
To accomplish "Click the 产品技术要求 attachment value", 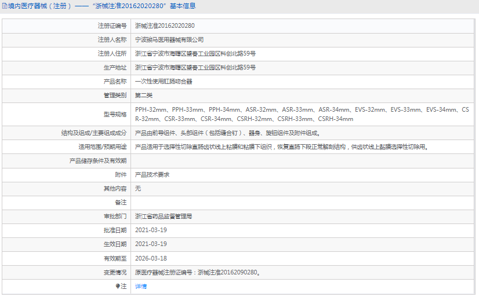I will 152,175.
